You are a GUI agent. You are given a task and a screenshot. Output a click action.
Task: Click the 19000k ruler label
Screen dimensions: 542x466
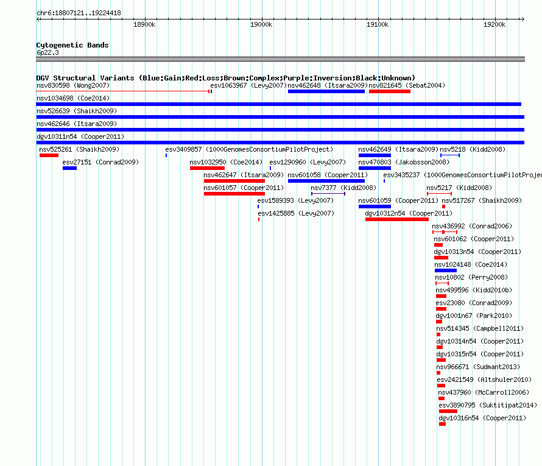[x=261, y=24]
